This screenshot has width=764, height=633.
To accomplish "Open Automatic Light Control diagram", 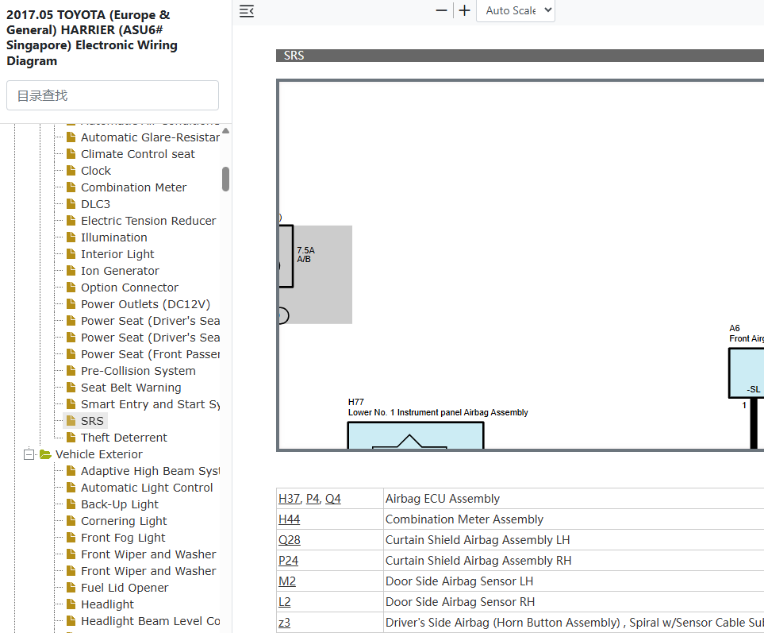I will click(147, 488).
